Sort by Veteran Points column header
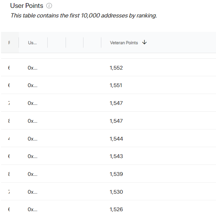This screenshot has height=217, width=216. pyautogui.click(x=124, y=43)
